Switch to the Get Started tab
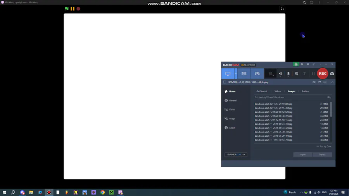Image resolution: width=349 pixels, height=196 pixels. point(261,91)
